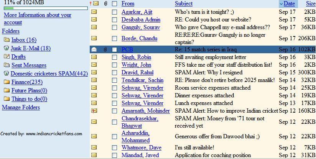Select checkbox next to Whatmore, Dave

coord(114,148)
